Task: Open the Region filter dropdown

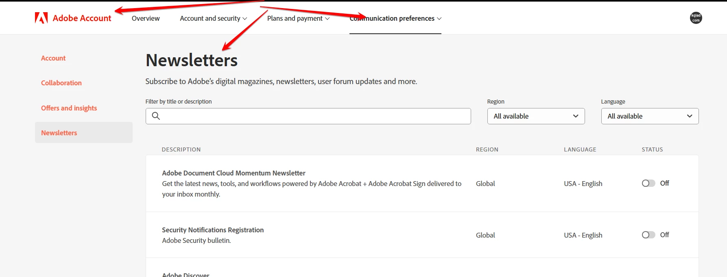Action: 536,116
